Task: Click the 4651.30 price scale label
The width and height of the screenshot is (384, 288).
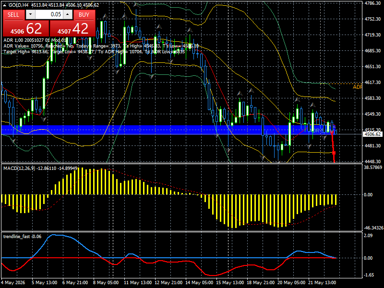Action: pos(372,67)
